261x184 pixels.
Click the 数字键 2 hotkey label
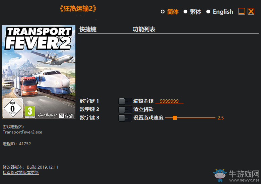click(89, 109)
